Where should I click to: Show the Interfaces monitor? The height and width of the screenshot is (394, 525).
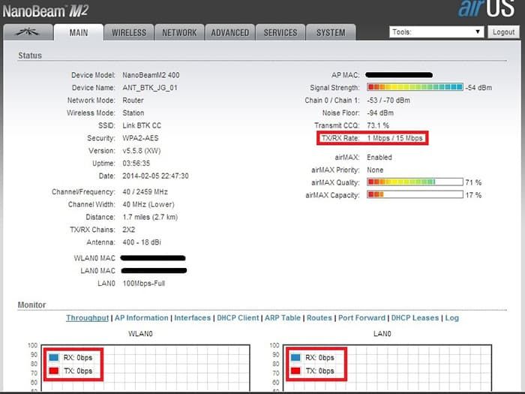click(193, 318)
